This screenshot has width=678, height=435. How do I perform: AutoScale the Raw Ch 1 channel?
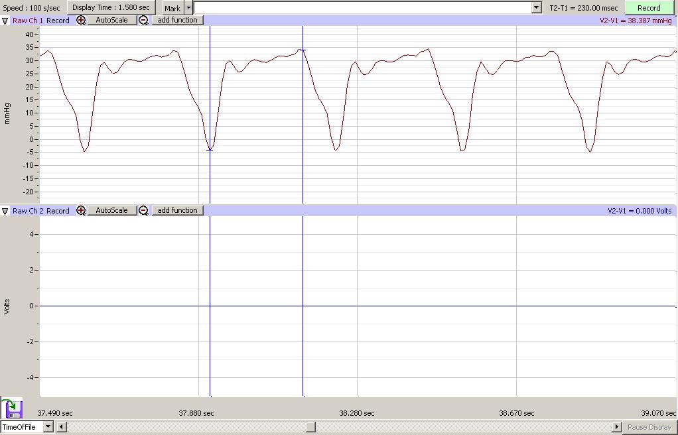point(111,21)
